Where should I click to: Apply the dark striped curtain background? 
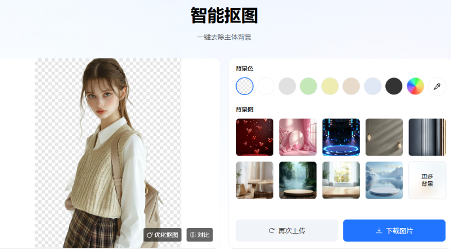427,138
